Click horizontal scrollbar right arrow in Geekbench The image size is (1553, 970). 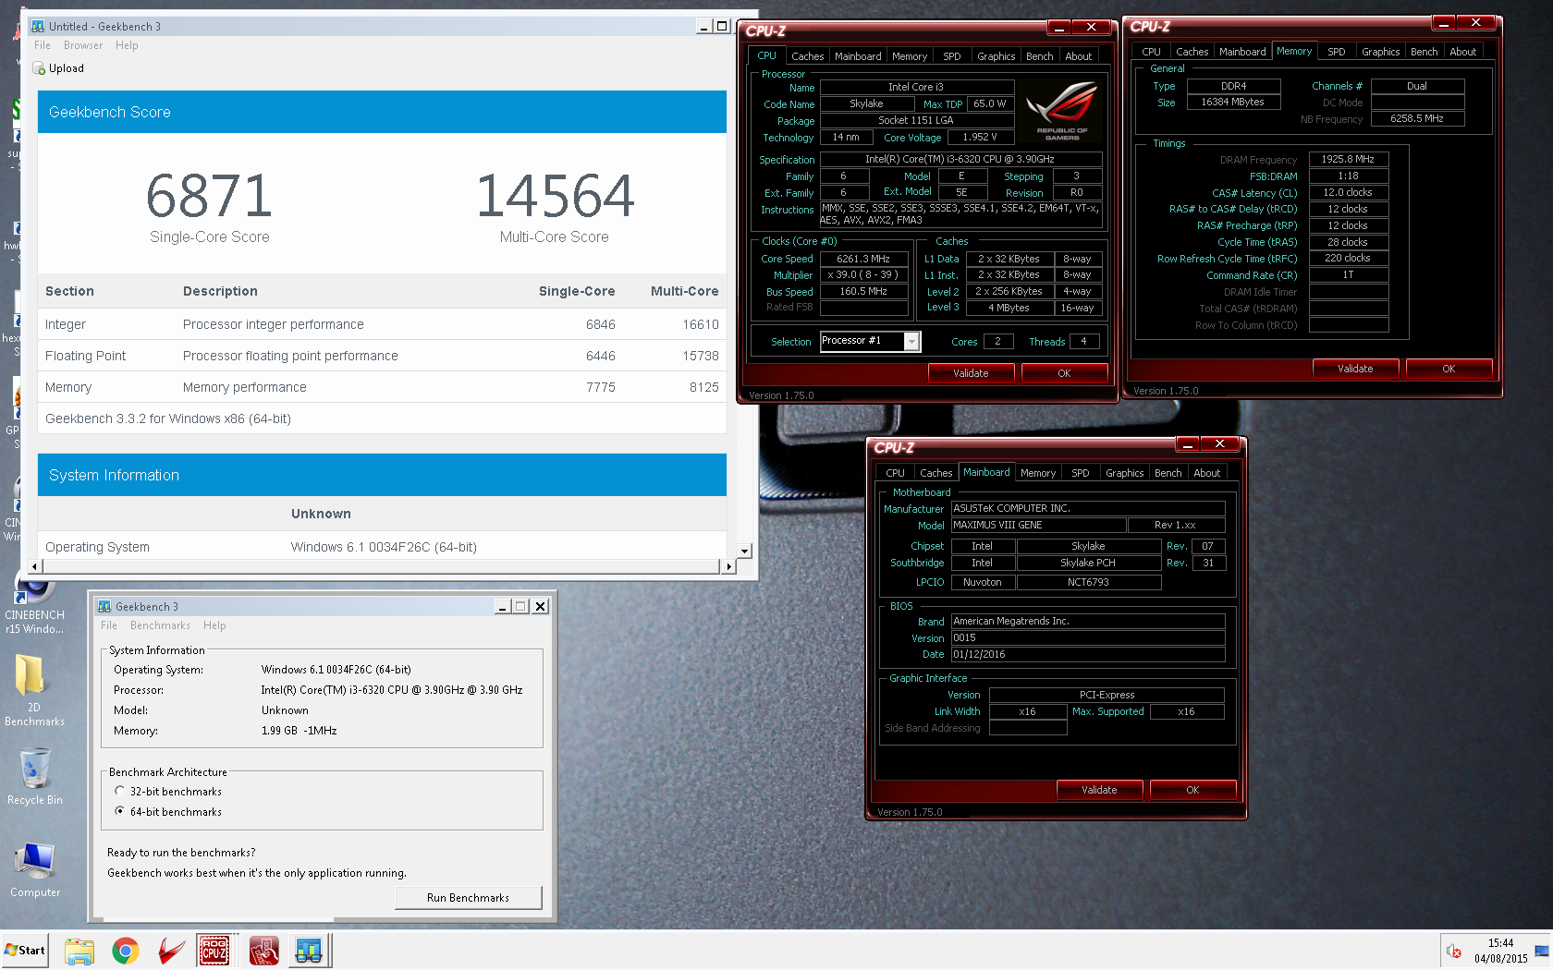728,566
